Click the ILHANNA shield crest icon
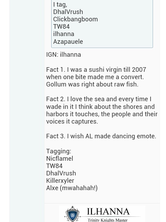The height and width of the screenshot is (222, 166). [x=73, y=214]
